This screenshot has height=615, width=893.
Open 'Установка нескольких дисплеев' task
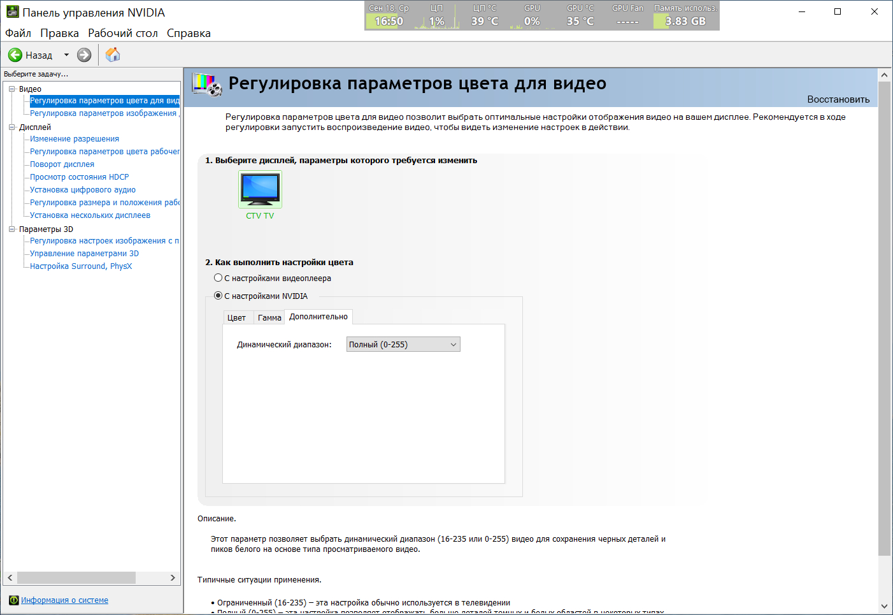(x=90, y=215)
